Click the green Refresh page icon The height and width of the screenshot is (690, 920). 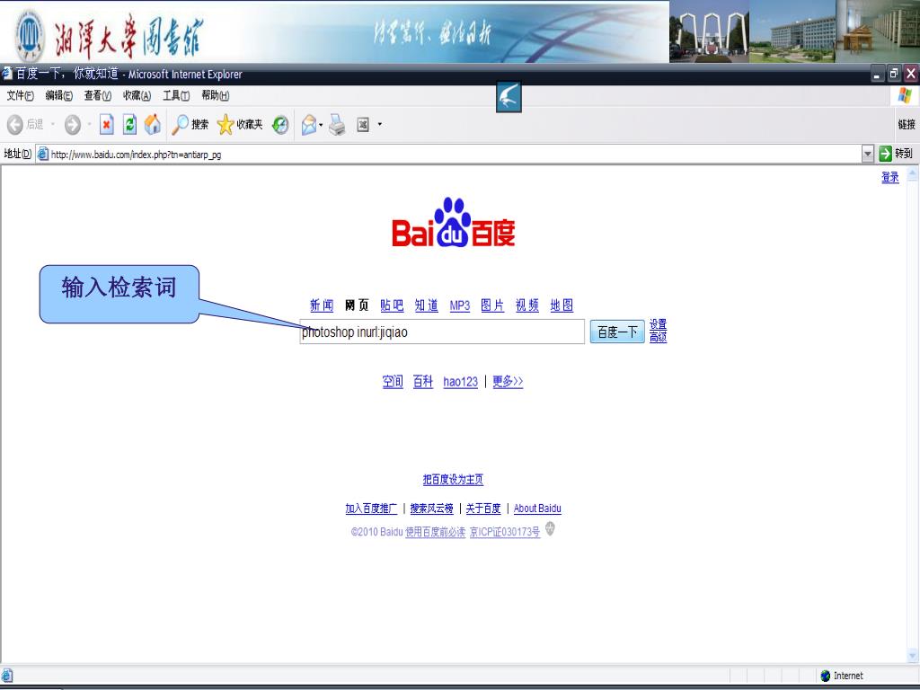click(129, 124)
